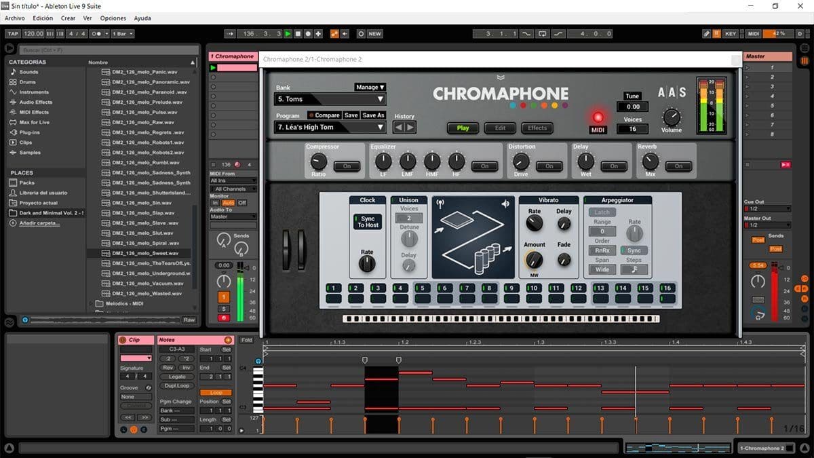This screenshot has width=814, height=458.
Task: Toggle the KEY map mode switch
Action: click(731, 33)
